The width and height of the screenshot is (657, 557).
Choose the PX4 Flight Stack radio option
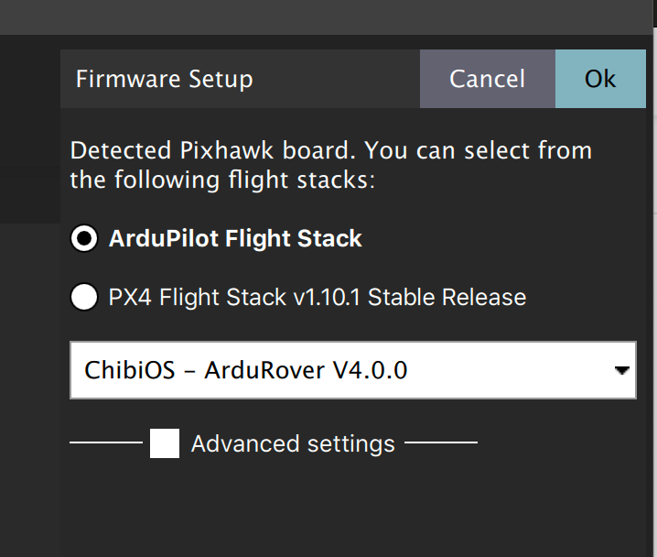click(x=84, y=297)
